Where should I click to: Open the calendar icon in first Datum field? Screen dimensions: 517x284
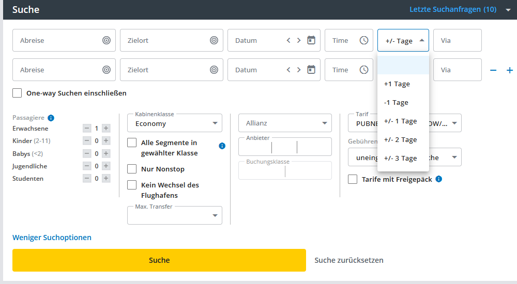[x=311, y=40]
